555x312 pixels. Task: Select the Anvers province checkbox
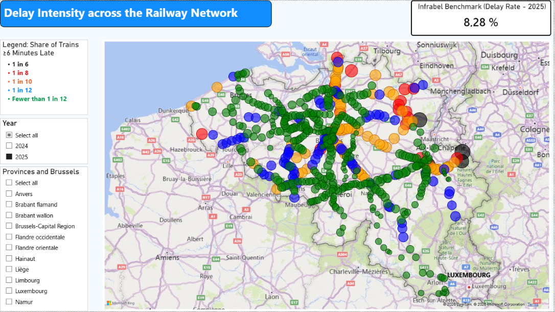click(9, 194)
